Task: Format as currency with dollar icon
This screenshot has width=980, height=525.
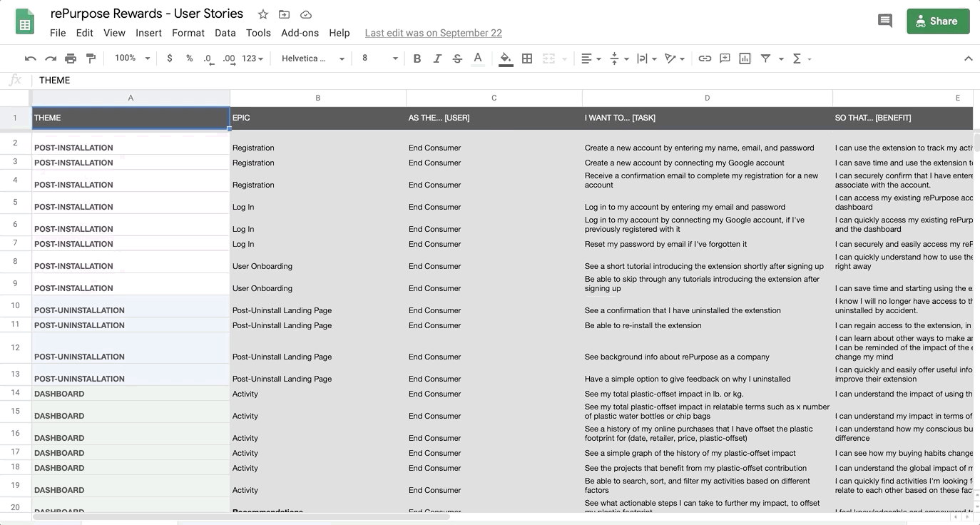Action: pyautogui.click(x=169, y=58)
